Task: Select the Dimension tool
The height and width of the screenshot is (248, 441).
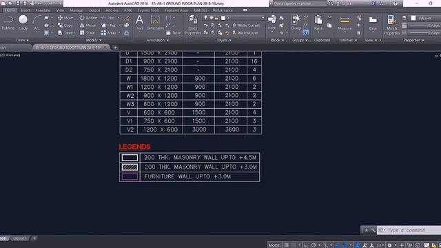Action: click(155, 23)
